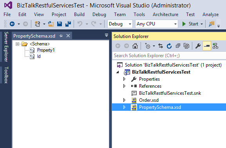Click the Open File folder icon

51,24
